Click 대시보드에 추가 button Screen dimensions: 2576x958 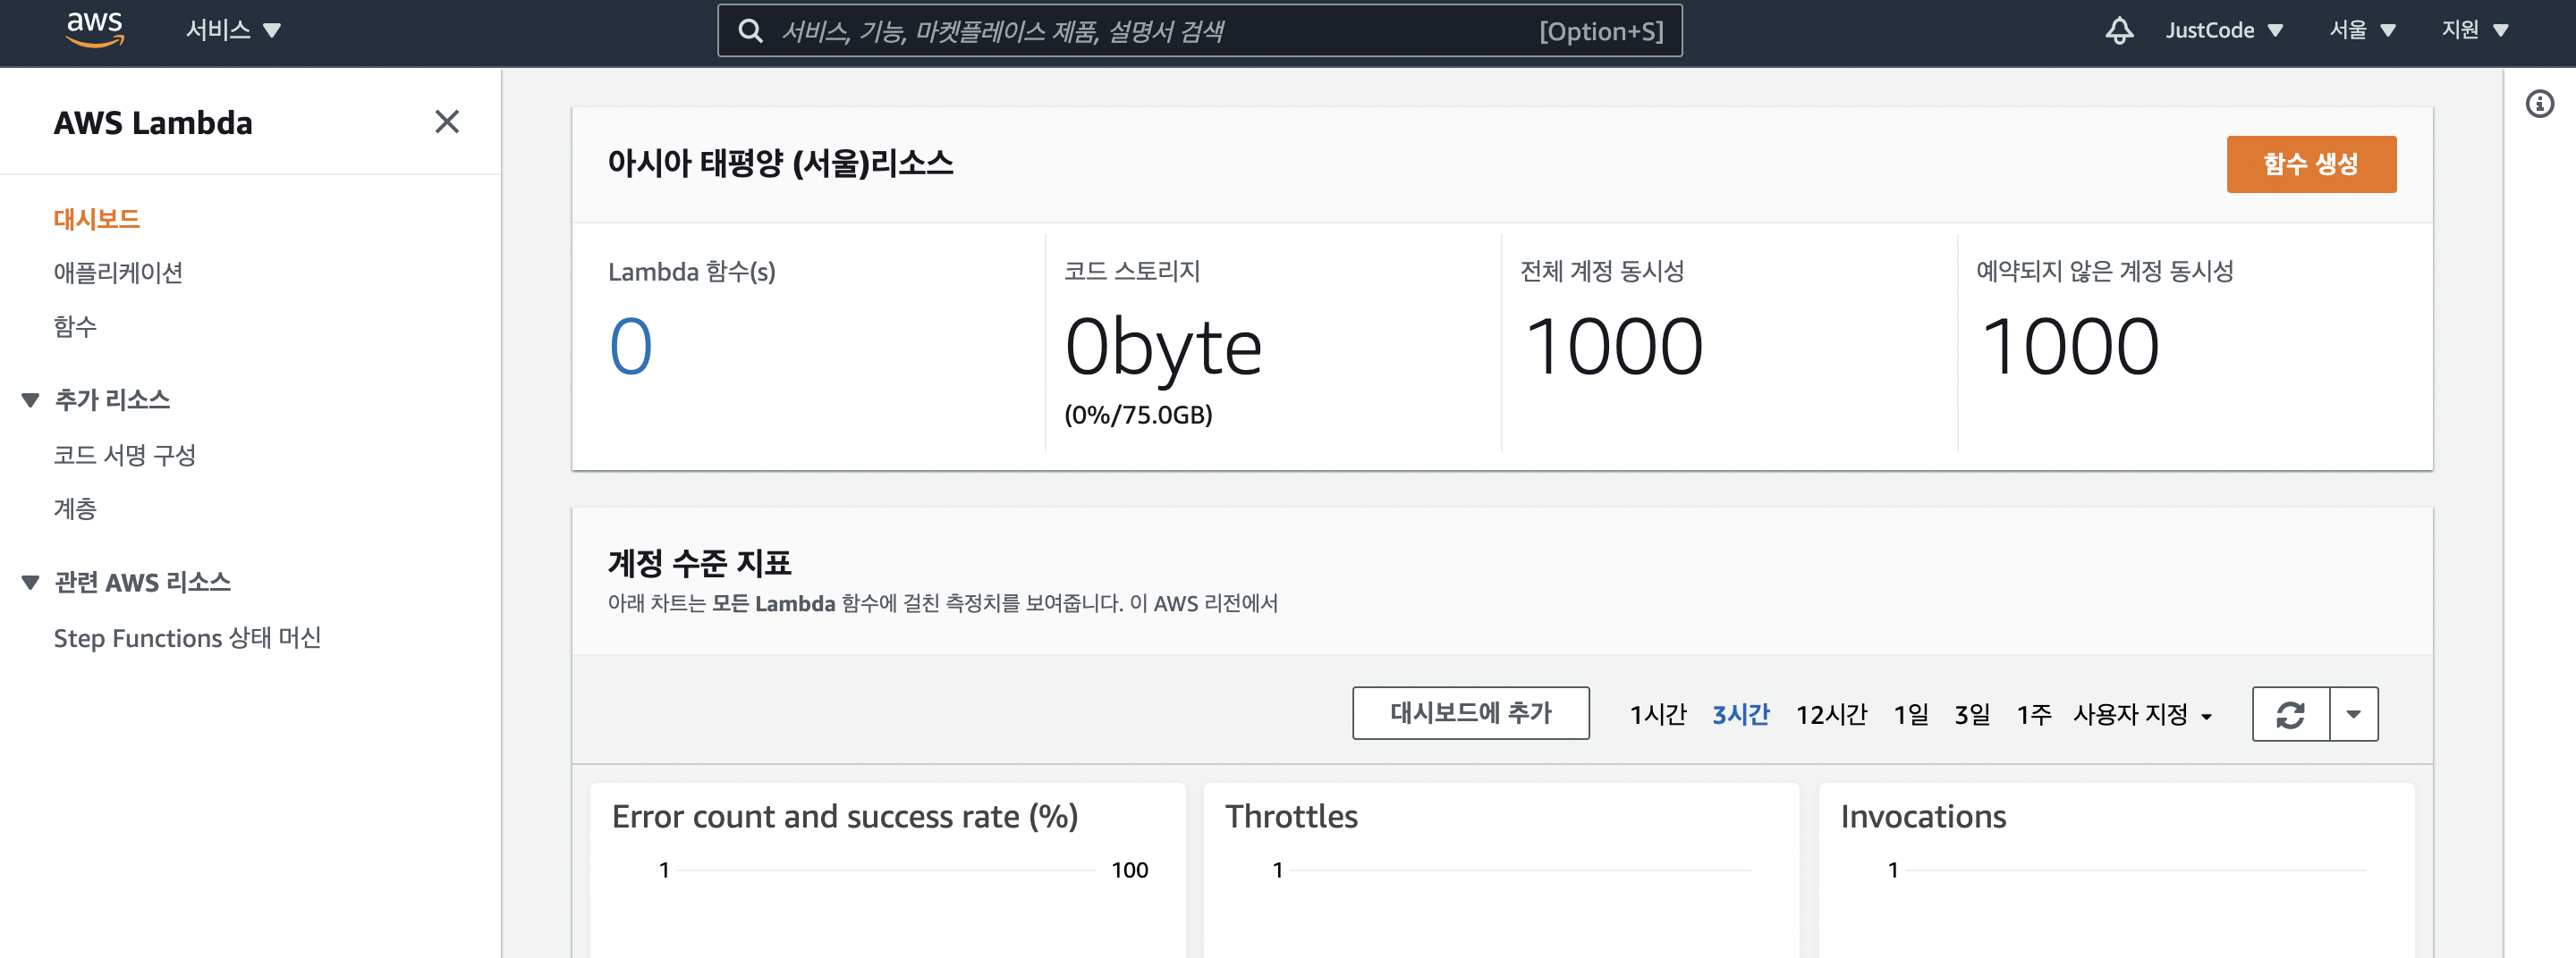coord(1470,712)
